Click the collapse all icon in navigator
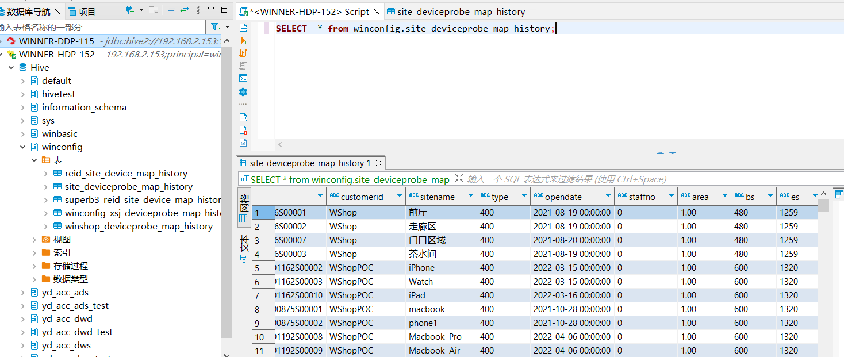Screen dimensions: 844x357 point(171,10)
